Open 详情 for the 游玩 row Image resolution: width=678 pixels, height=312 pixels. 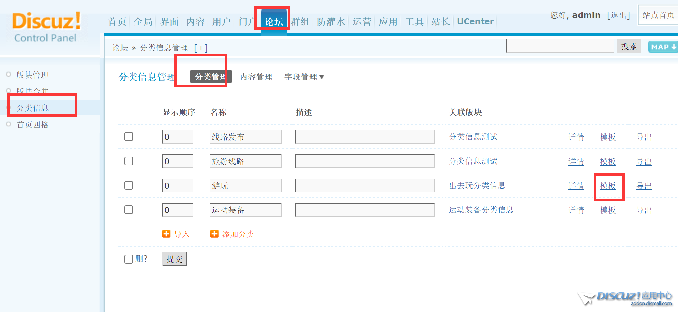click(576, 186)
